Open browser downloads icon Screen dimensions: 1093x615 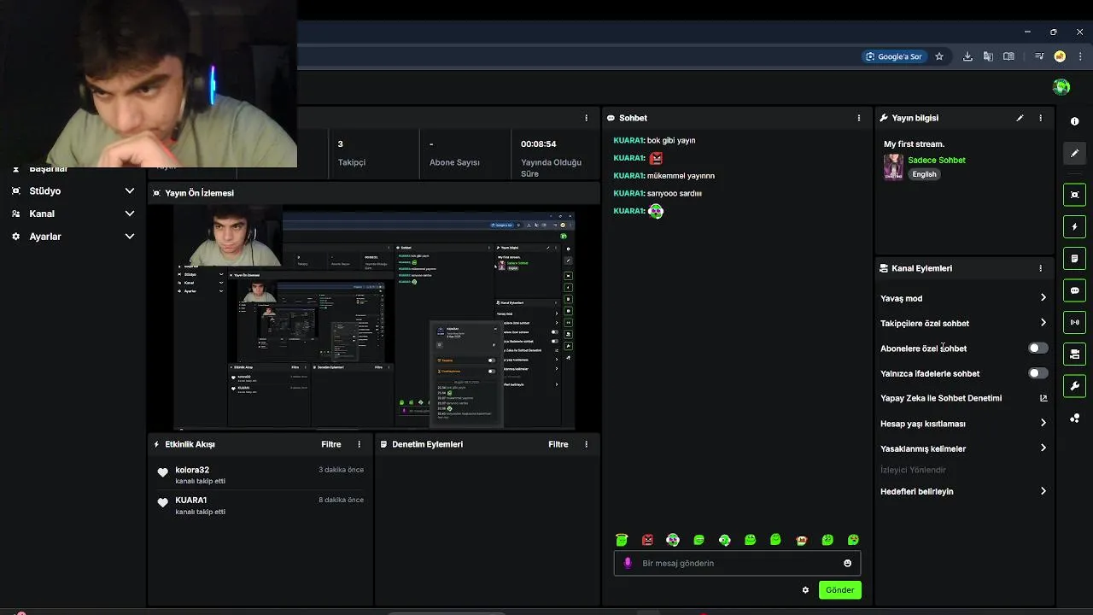point(967,56)
